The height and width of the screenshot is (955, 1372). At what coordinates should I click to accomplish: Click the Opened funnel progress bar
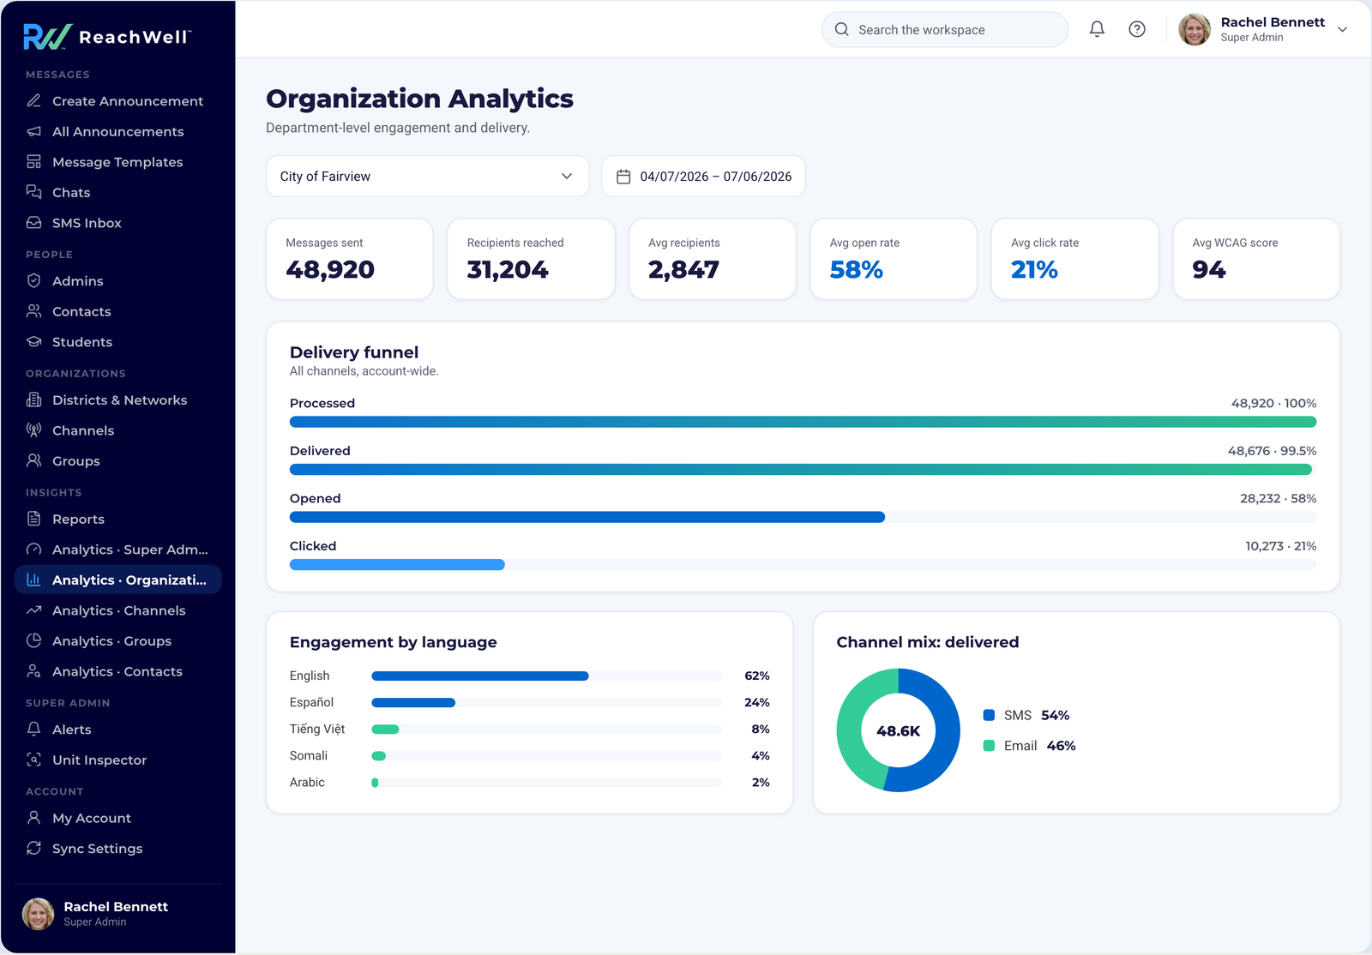[803, 517]
